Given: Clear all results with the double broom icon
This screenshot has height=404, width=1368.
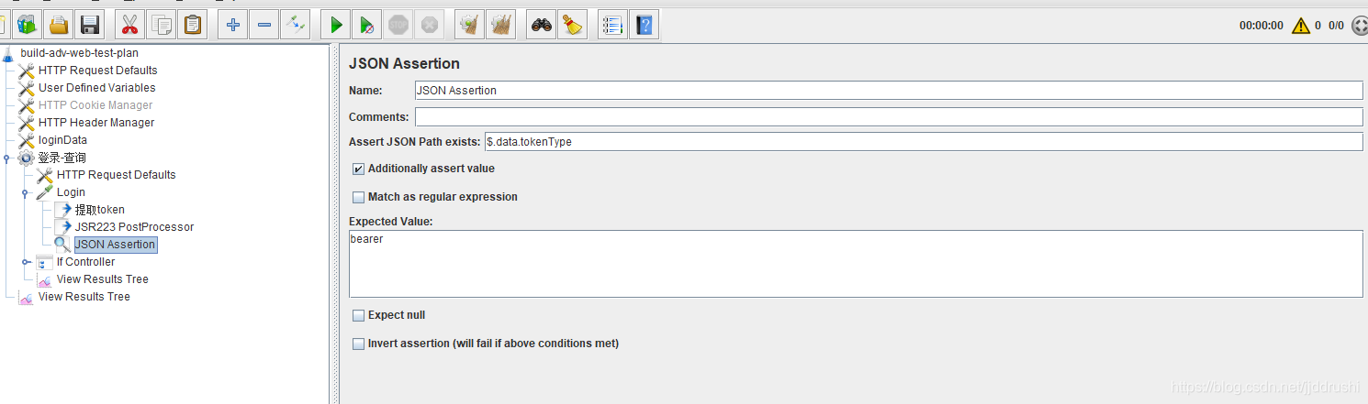Looking at the screenshot, I should click(x=500, y=25).
